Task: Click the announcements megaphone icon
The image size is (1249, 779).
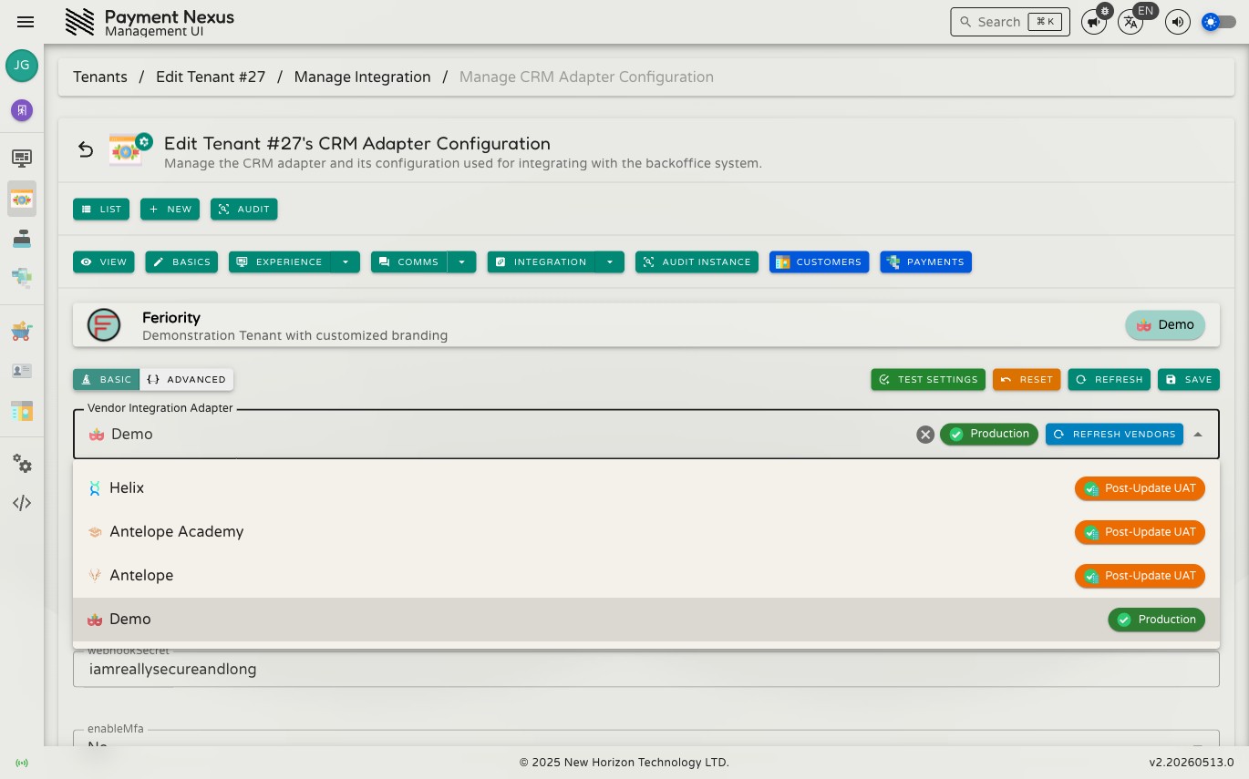Action: pyautogui.click(x=1094, y=22)
